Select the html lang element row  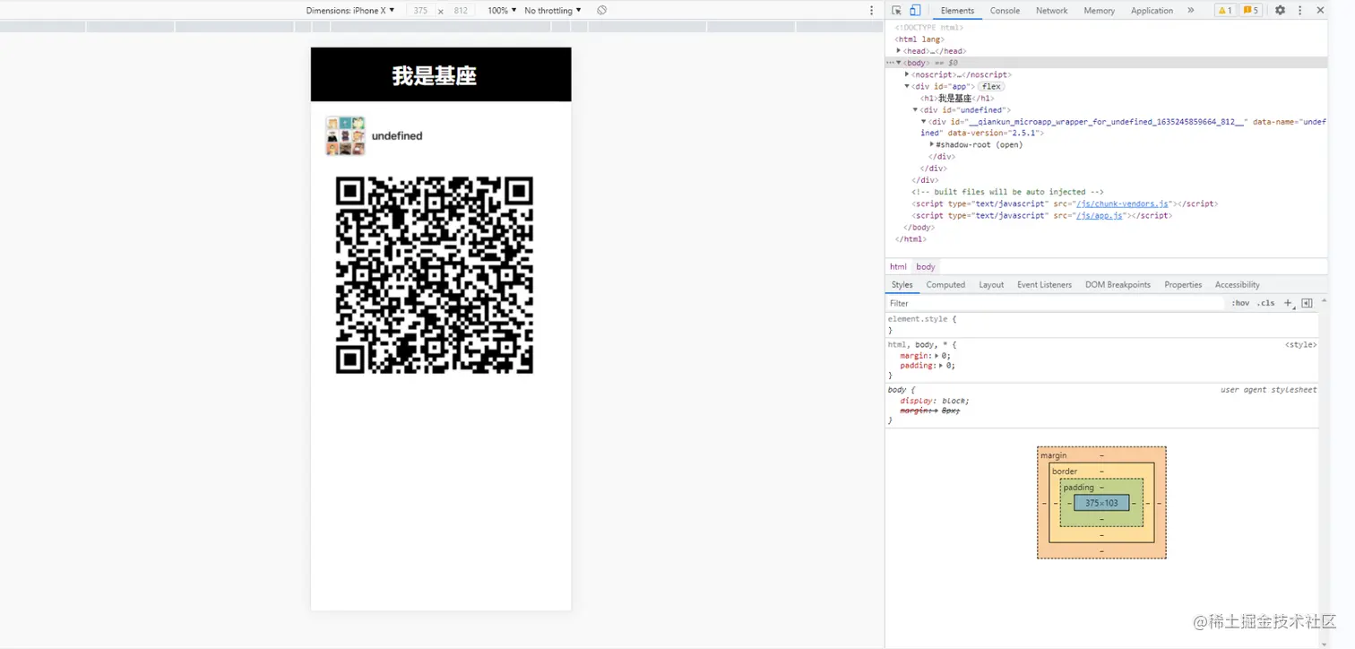pyautogui.click(x=919, y=39)
